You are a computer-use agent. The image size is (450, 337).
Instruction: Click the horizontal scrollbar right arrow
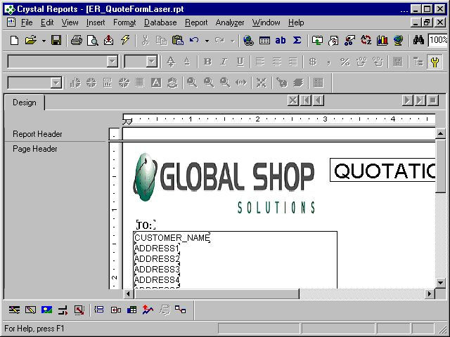(x=430, y=293)
